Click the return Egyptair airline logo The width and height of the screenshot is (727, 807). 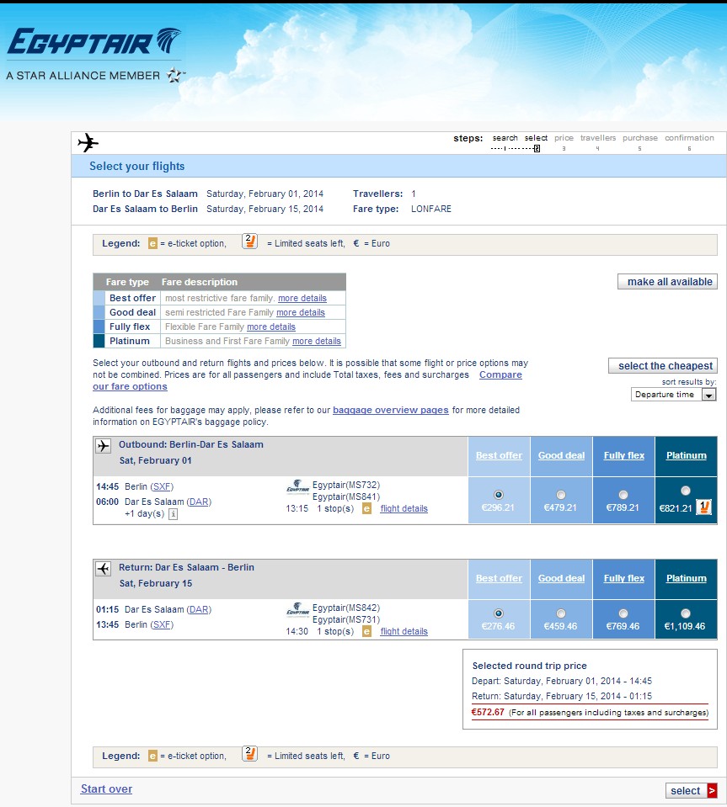point(298,609)
